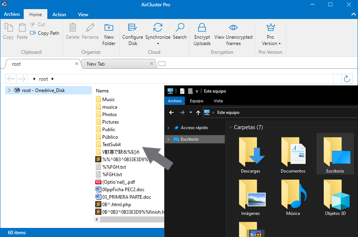Viewport: 358px width, 237px height.
Task: Toggle Encrypt Uploads
Action: [202, 34]
